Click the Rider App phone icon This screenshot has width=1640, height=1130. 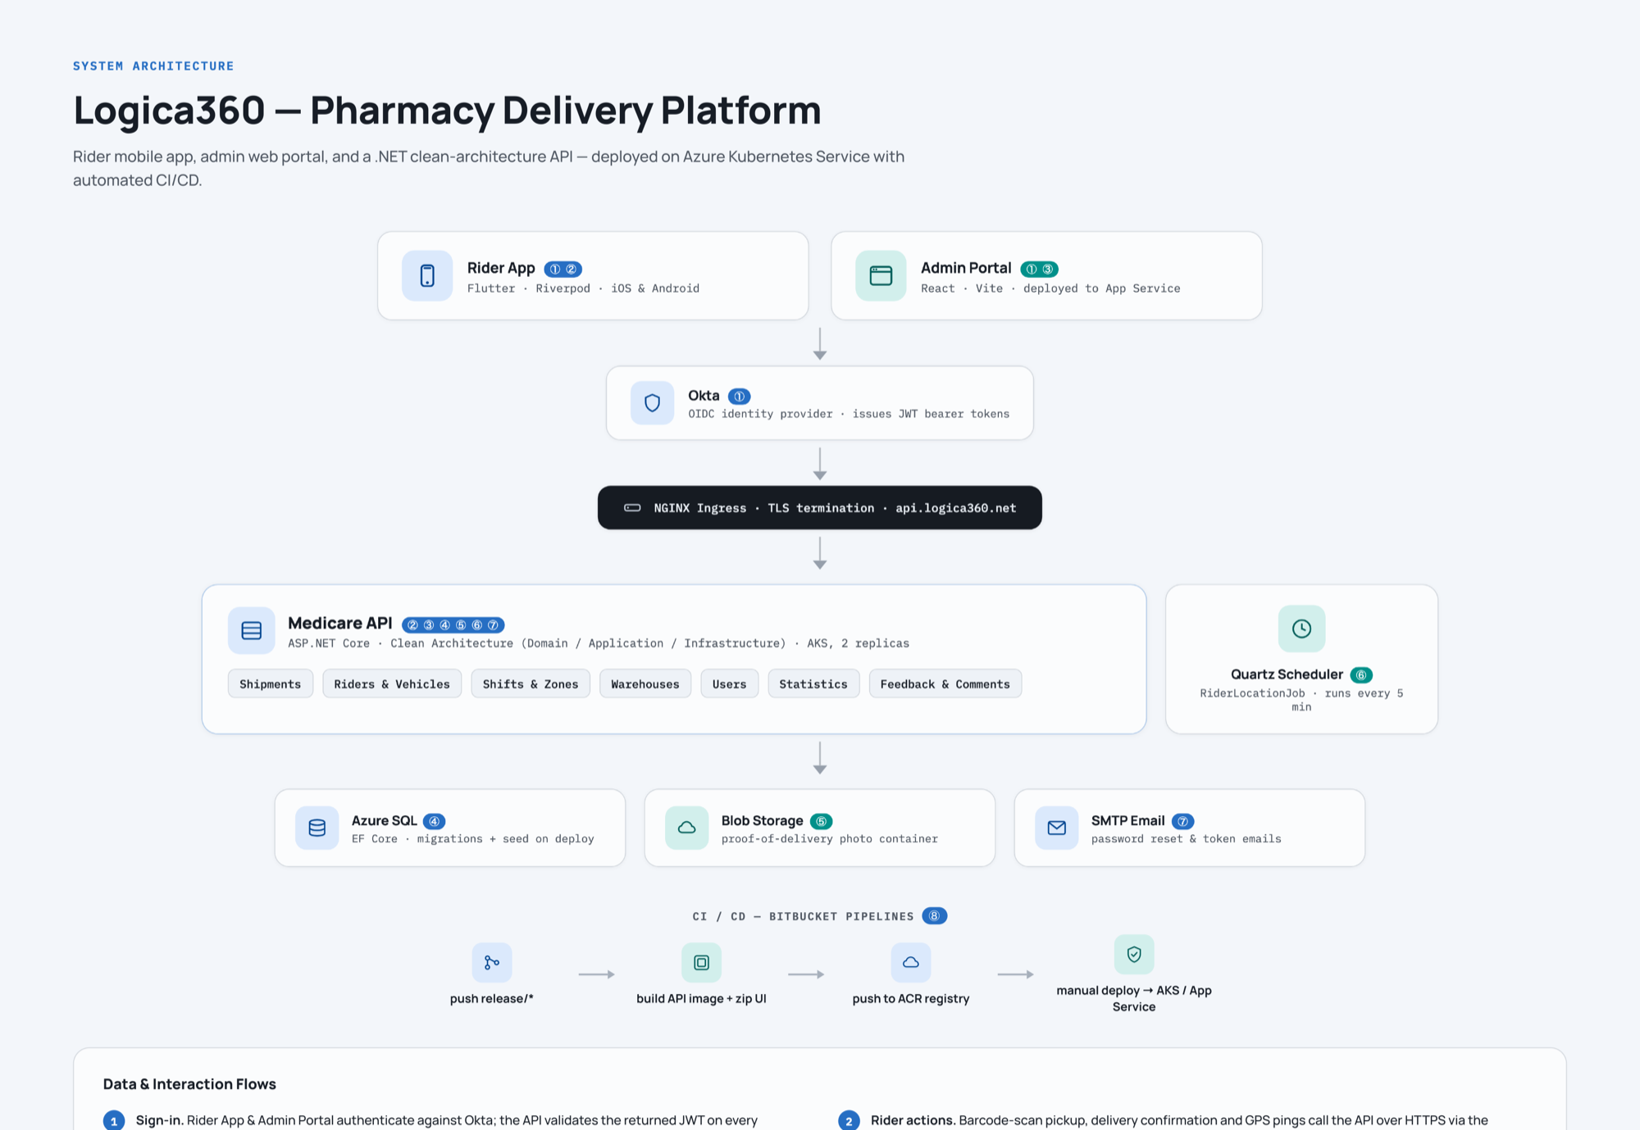click(427, 276)
